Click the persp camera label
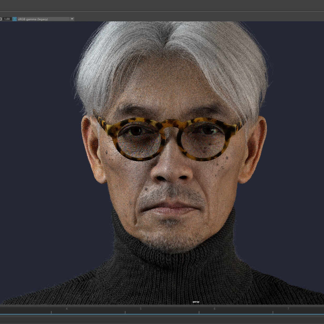Image resolution: width=324 pixels, height=324 pixels. pos(196,302)
